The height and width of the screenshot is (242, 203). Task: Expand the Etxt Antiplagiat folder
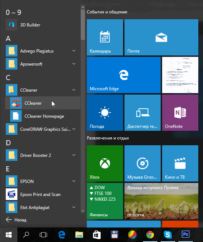[74, 207]
